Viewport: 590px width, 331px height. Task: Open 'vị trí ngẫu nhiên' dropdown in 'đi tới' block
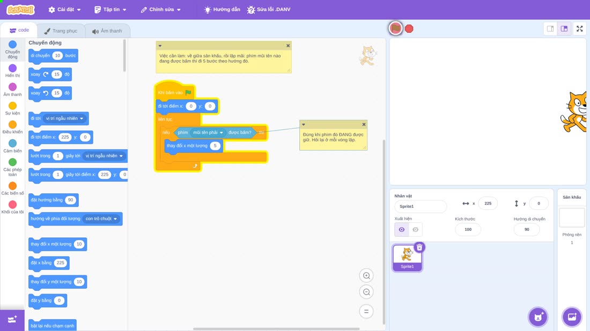click(65, 118)
